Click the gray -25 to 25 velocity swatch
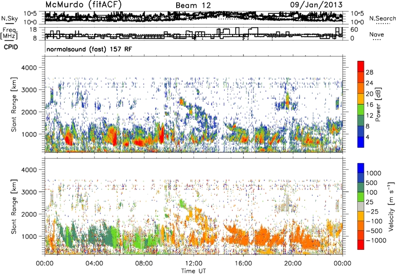Image resolution: width=396 pixels, height=274 pixels. [361, 206]
